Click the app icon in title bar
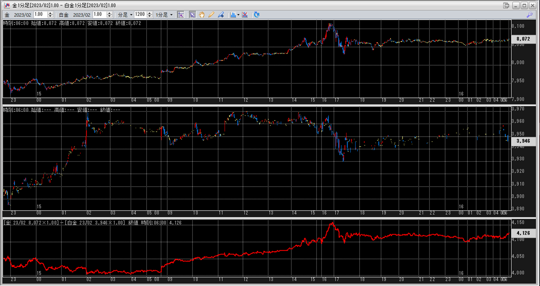This screenshot has width=540, height=286. (x=7, y=5)
